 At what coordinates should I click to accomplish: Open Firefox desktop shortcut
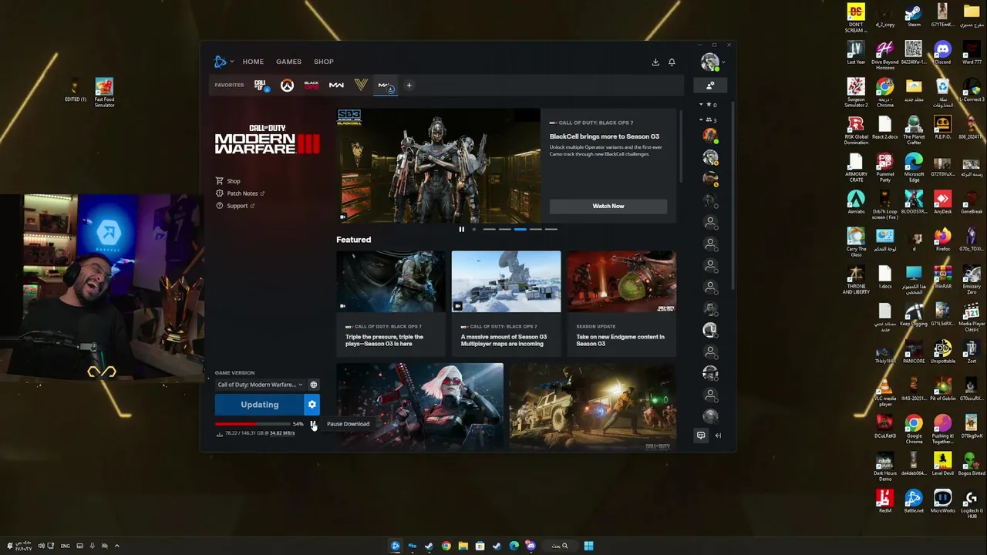point(942,240)
